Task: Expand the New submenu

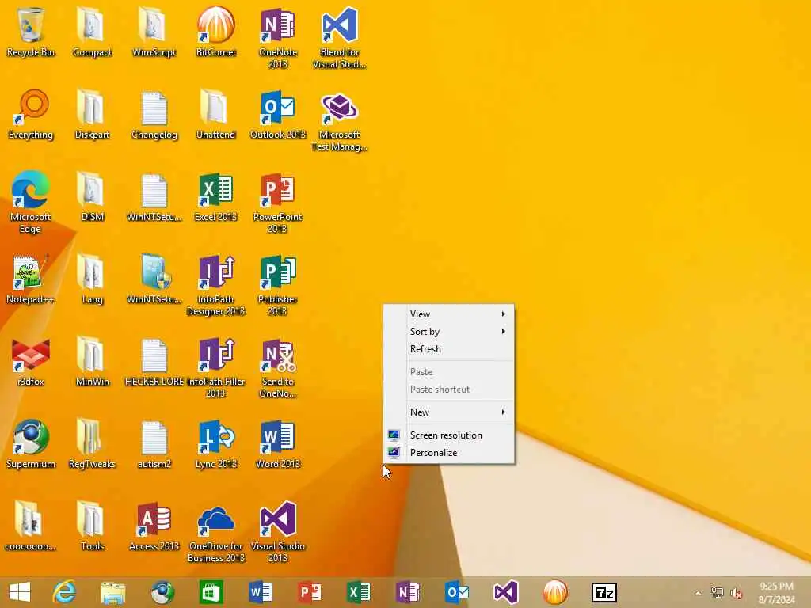Action: pos(448,412)
